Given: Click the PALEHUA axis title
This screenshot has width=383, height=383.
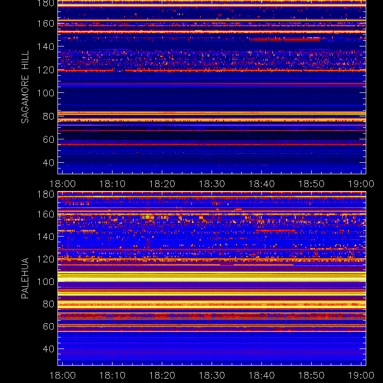Looking at the screenshot, I should pos(25,278).
